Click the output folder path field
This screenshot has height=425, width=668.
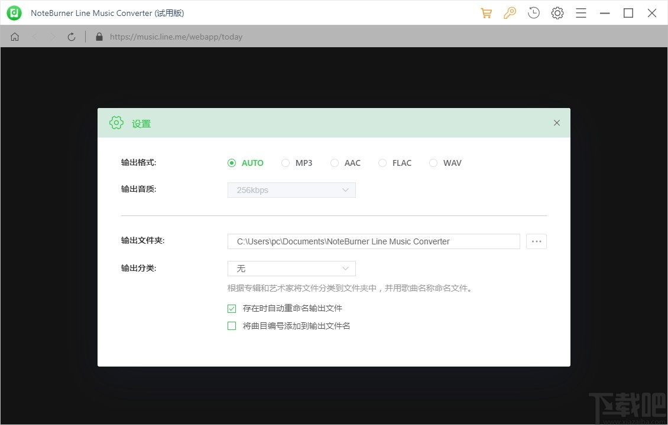[374, 241]
